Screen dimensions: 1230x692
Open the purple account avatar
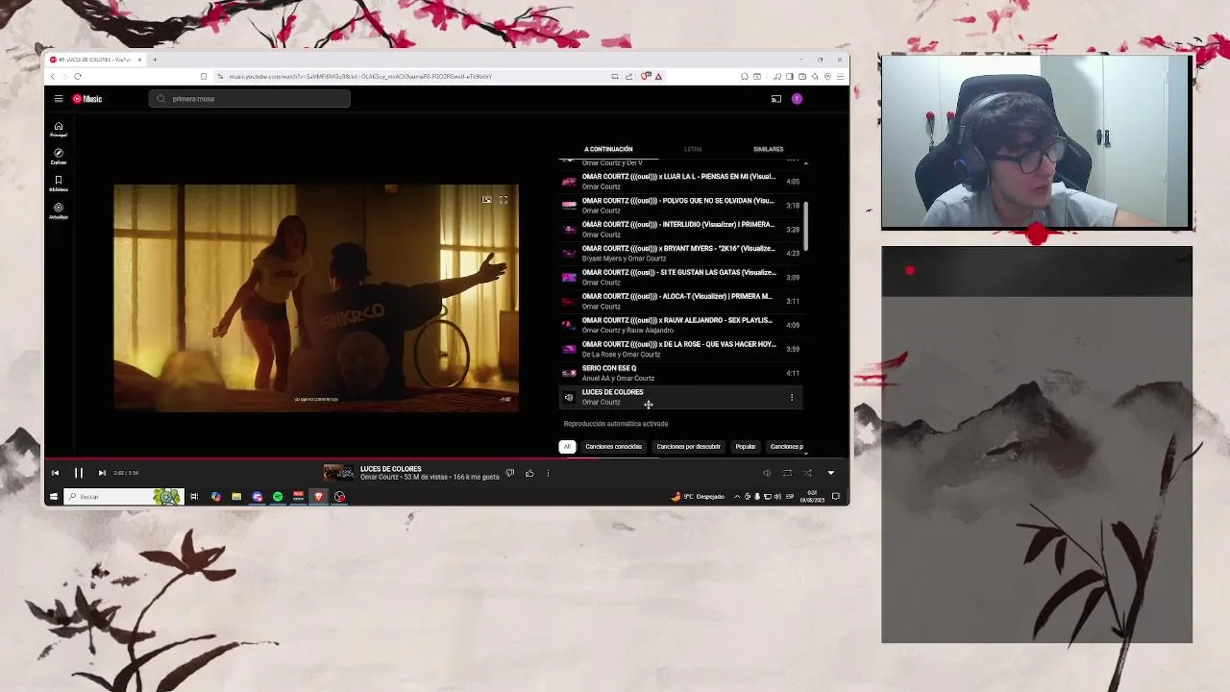797,99
